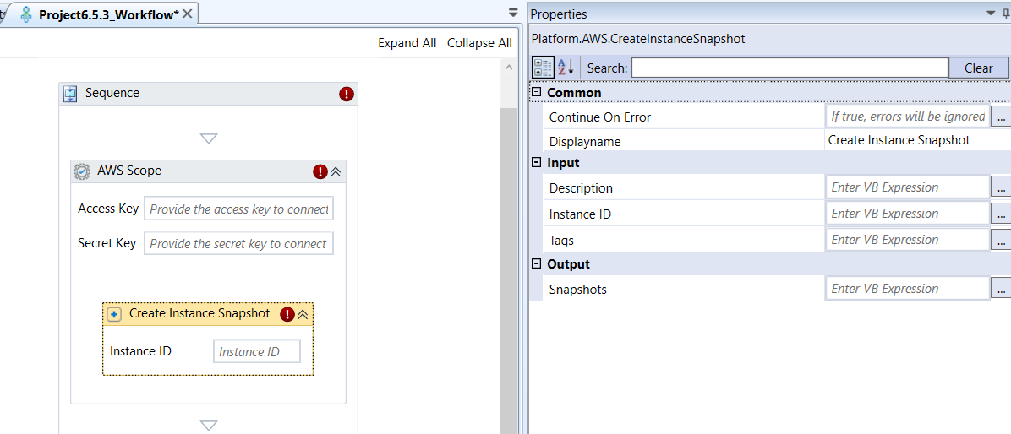1011x434 pixels.
Task: Click the Tags property label
Action: (x=561, y=240)
